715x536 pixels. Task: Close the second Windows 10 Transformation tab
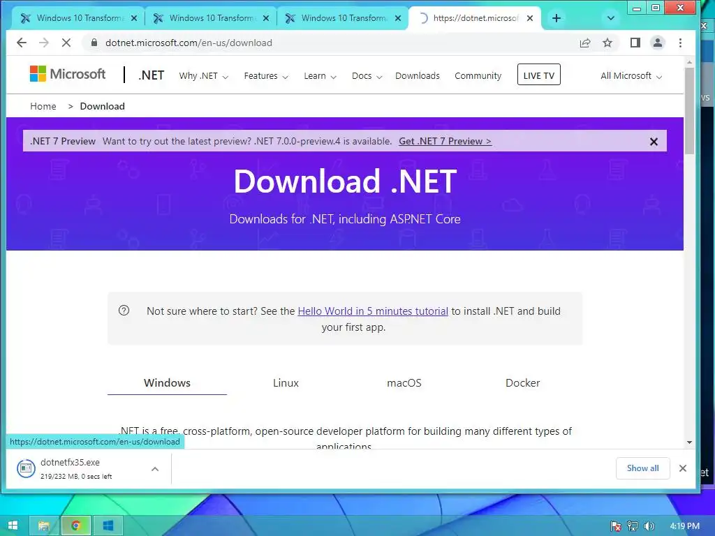(x=266, y=18)
